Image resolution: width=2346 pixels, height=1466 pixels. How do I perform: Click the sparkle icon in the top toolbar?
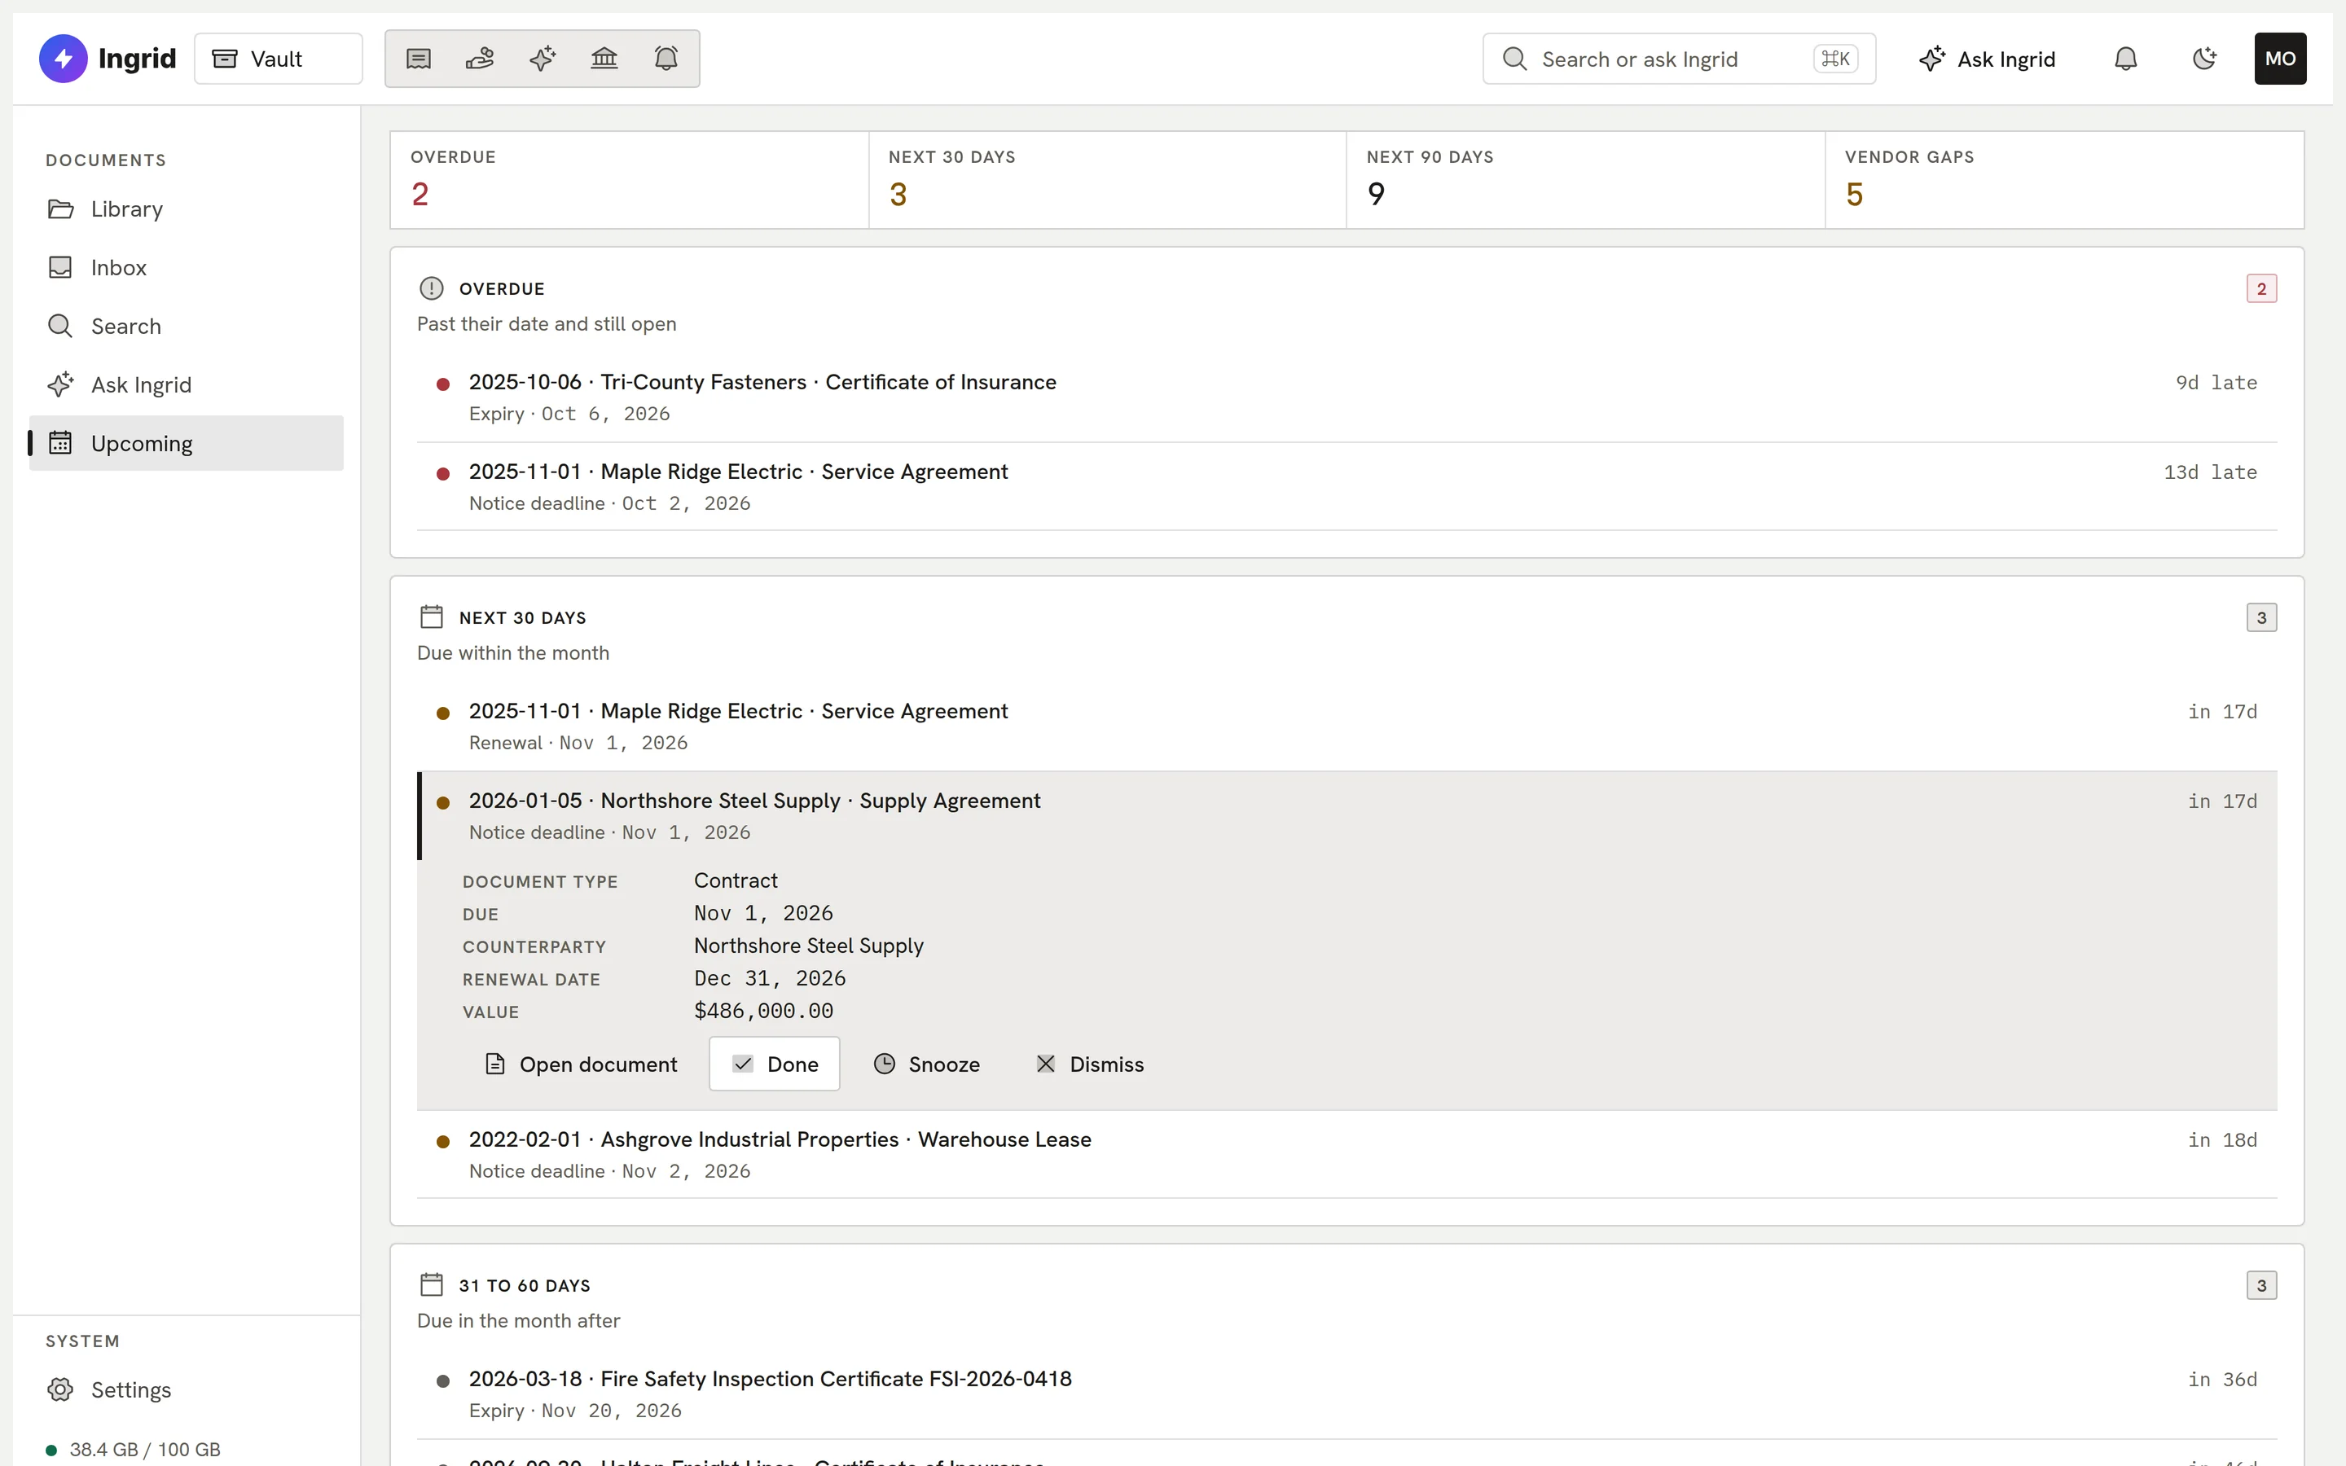click(542, 59)
